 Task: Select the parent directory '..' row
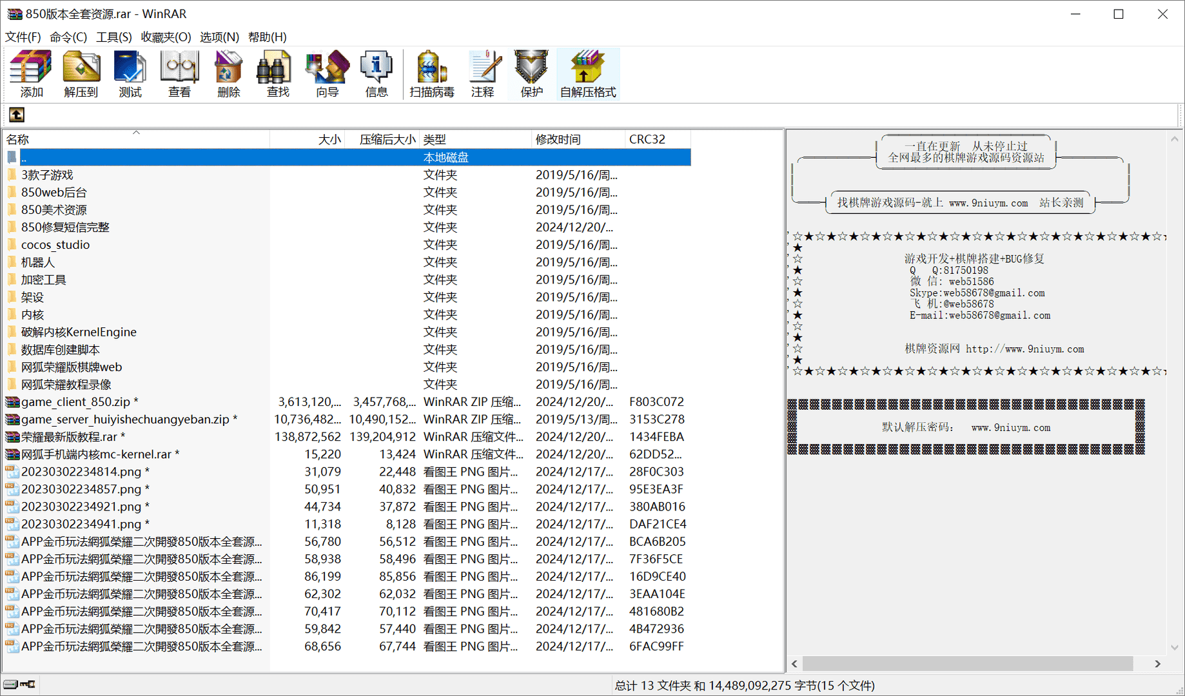(348, 157)
